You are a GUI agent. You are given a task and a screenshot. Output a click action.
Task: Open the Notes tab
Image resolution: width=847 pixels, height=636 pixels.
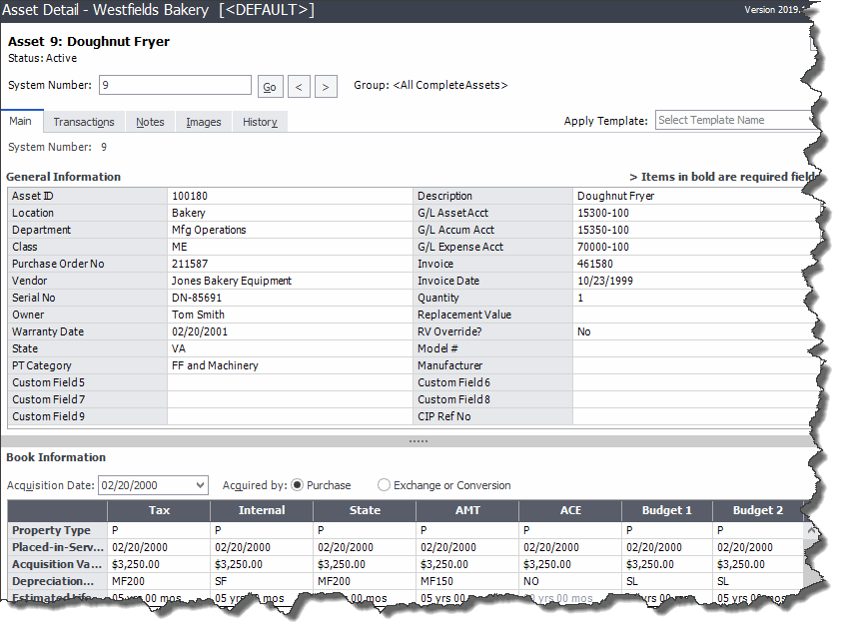[x=150, y=122]
